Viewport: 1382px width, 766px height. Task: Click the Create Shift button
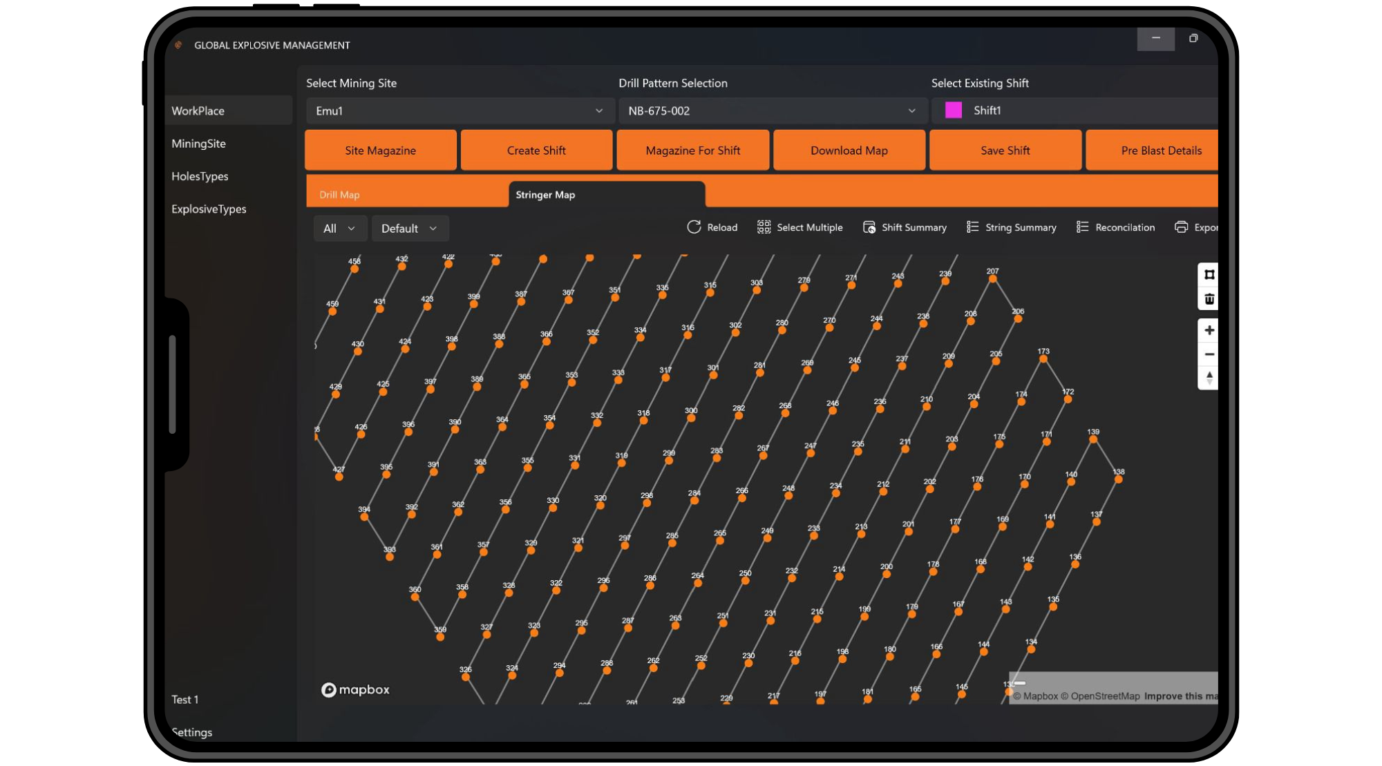[x=536, y=150]
